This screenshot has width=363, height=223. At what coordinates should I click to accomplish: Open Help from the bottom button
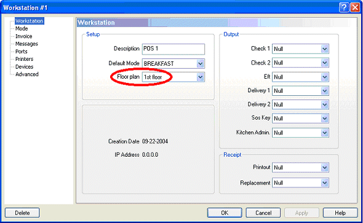340,213
